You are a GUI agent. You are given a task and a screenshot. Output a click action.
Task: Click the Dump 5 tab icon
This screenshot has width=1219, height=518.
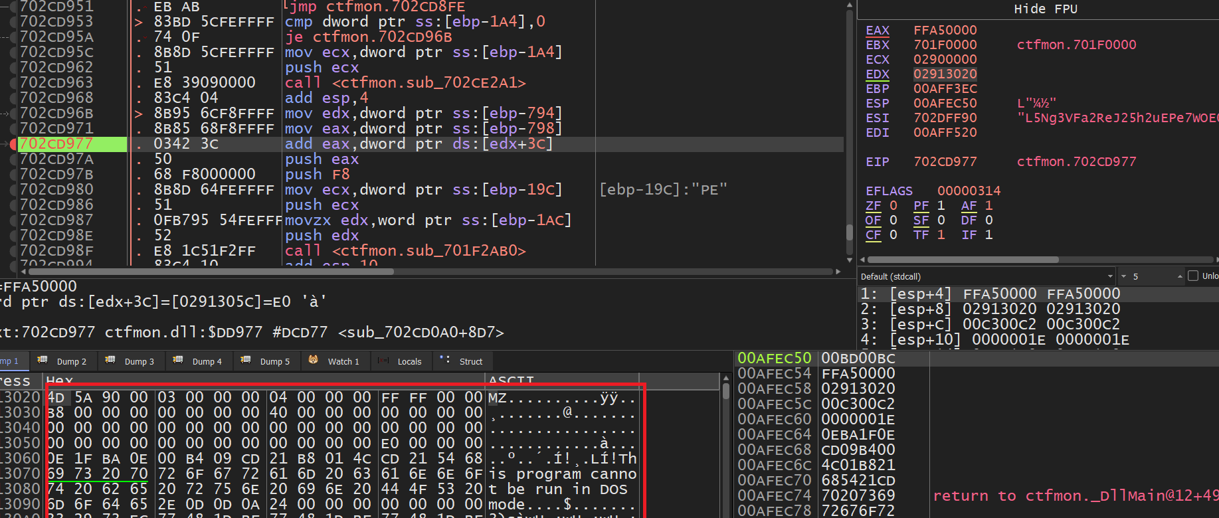[246, 361]
